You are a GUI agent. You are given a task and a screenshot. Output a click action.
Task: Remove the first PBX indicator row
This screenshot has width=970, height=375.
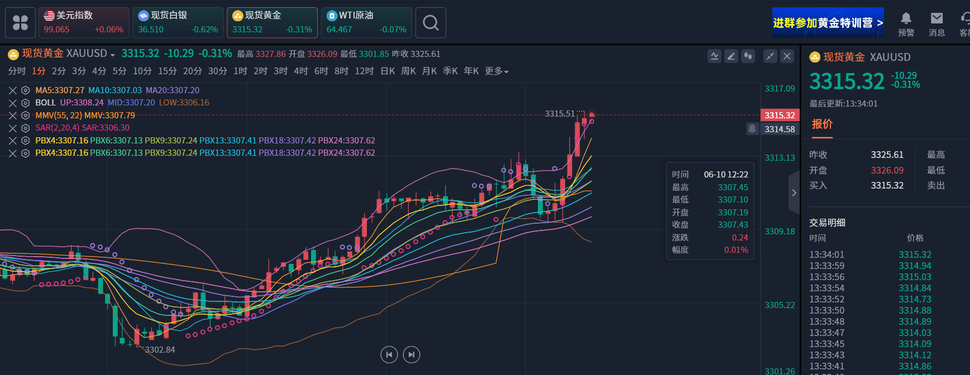click(13, 141)
